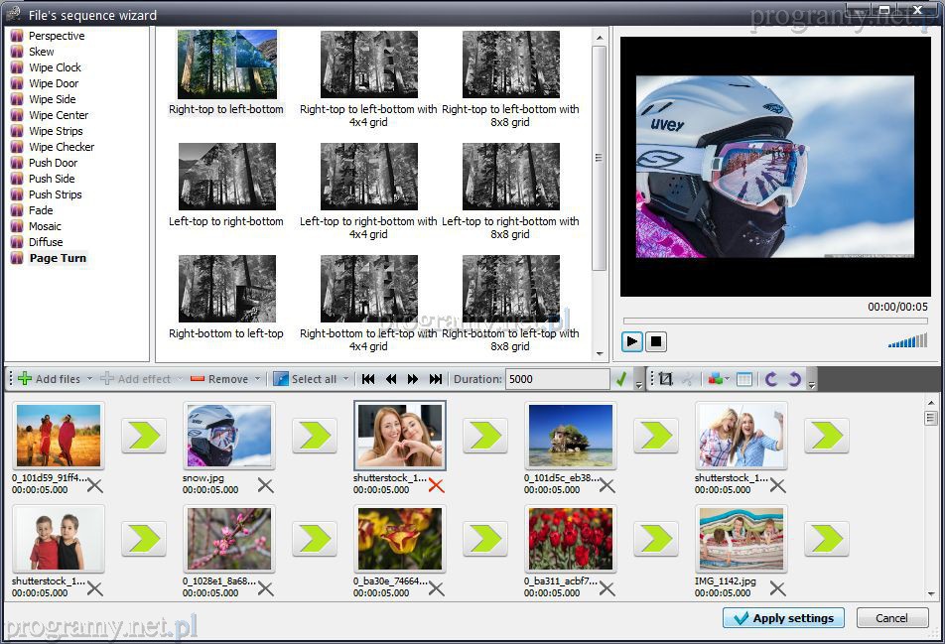Click the green Add files plus icon
945x644 pixels.
click(25, 379)
